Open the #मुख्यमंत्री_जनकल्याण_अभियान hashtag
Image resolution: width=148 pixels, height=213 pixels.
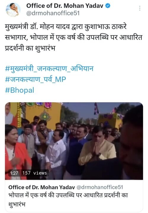click(x=49, y=68)
